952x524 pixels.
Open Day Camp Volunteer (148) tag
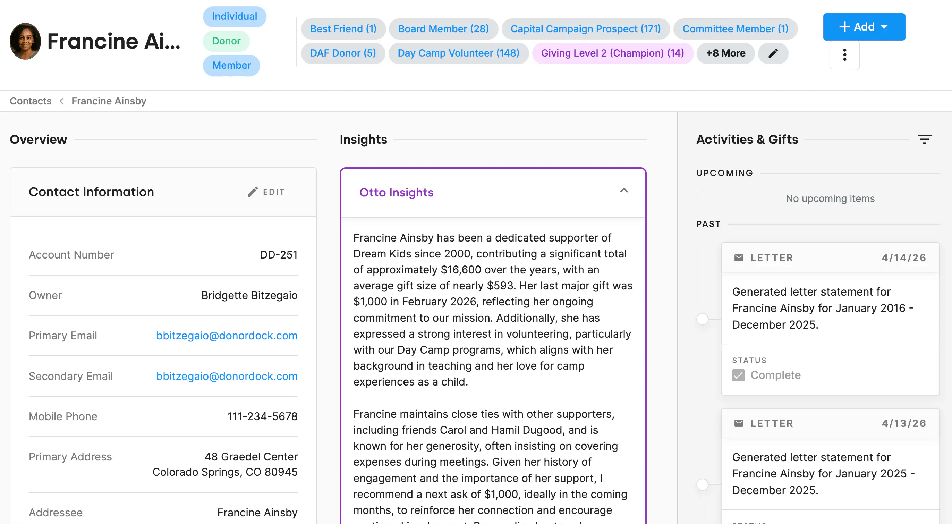point(458,53)
